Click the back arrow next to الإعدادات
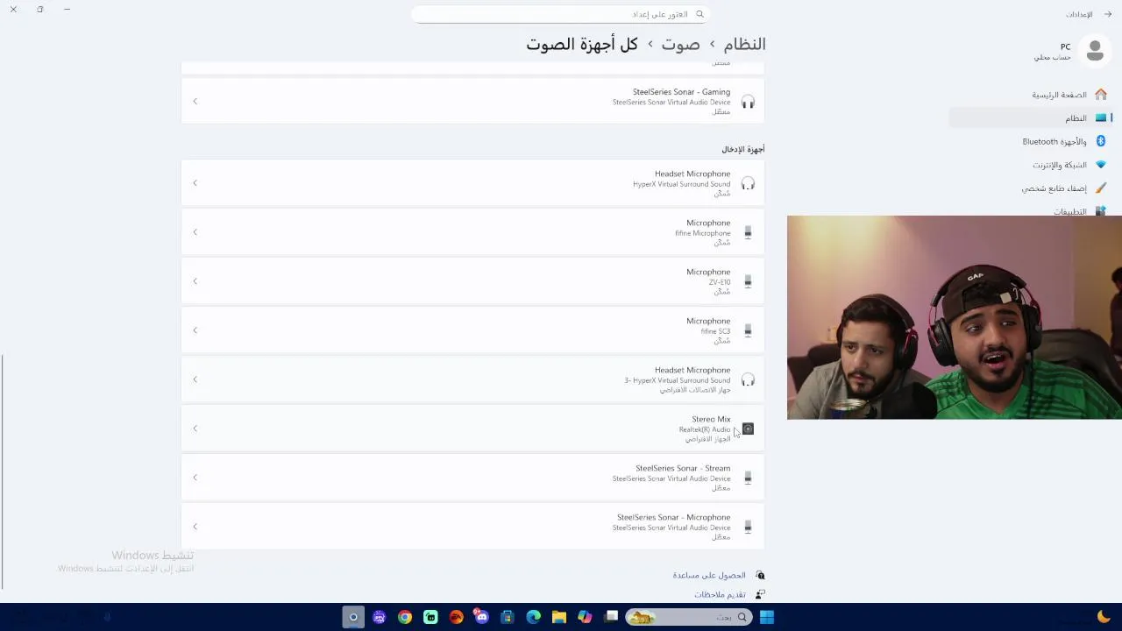 coord(1108,14)
